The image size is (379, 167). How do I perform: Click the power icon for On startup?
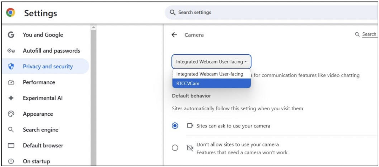[x=11, y=161]
